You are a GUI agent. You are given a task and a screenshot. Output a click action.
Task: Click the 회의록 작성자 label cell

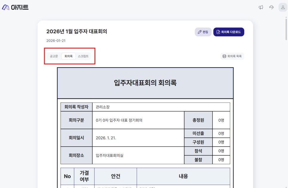coord(76,107)
